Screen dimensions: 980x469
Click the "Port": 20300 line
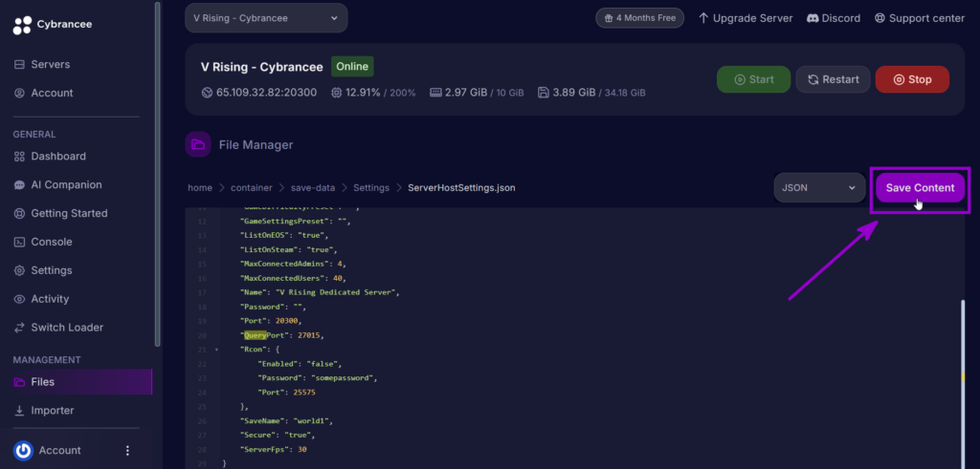(x=271, y=321)
